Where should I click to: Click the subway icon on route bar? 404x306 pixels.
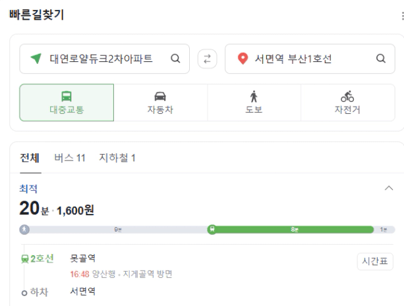(212, 229)
